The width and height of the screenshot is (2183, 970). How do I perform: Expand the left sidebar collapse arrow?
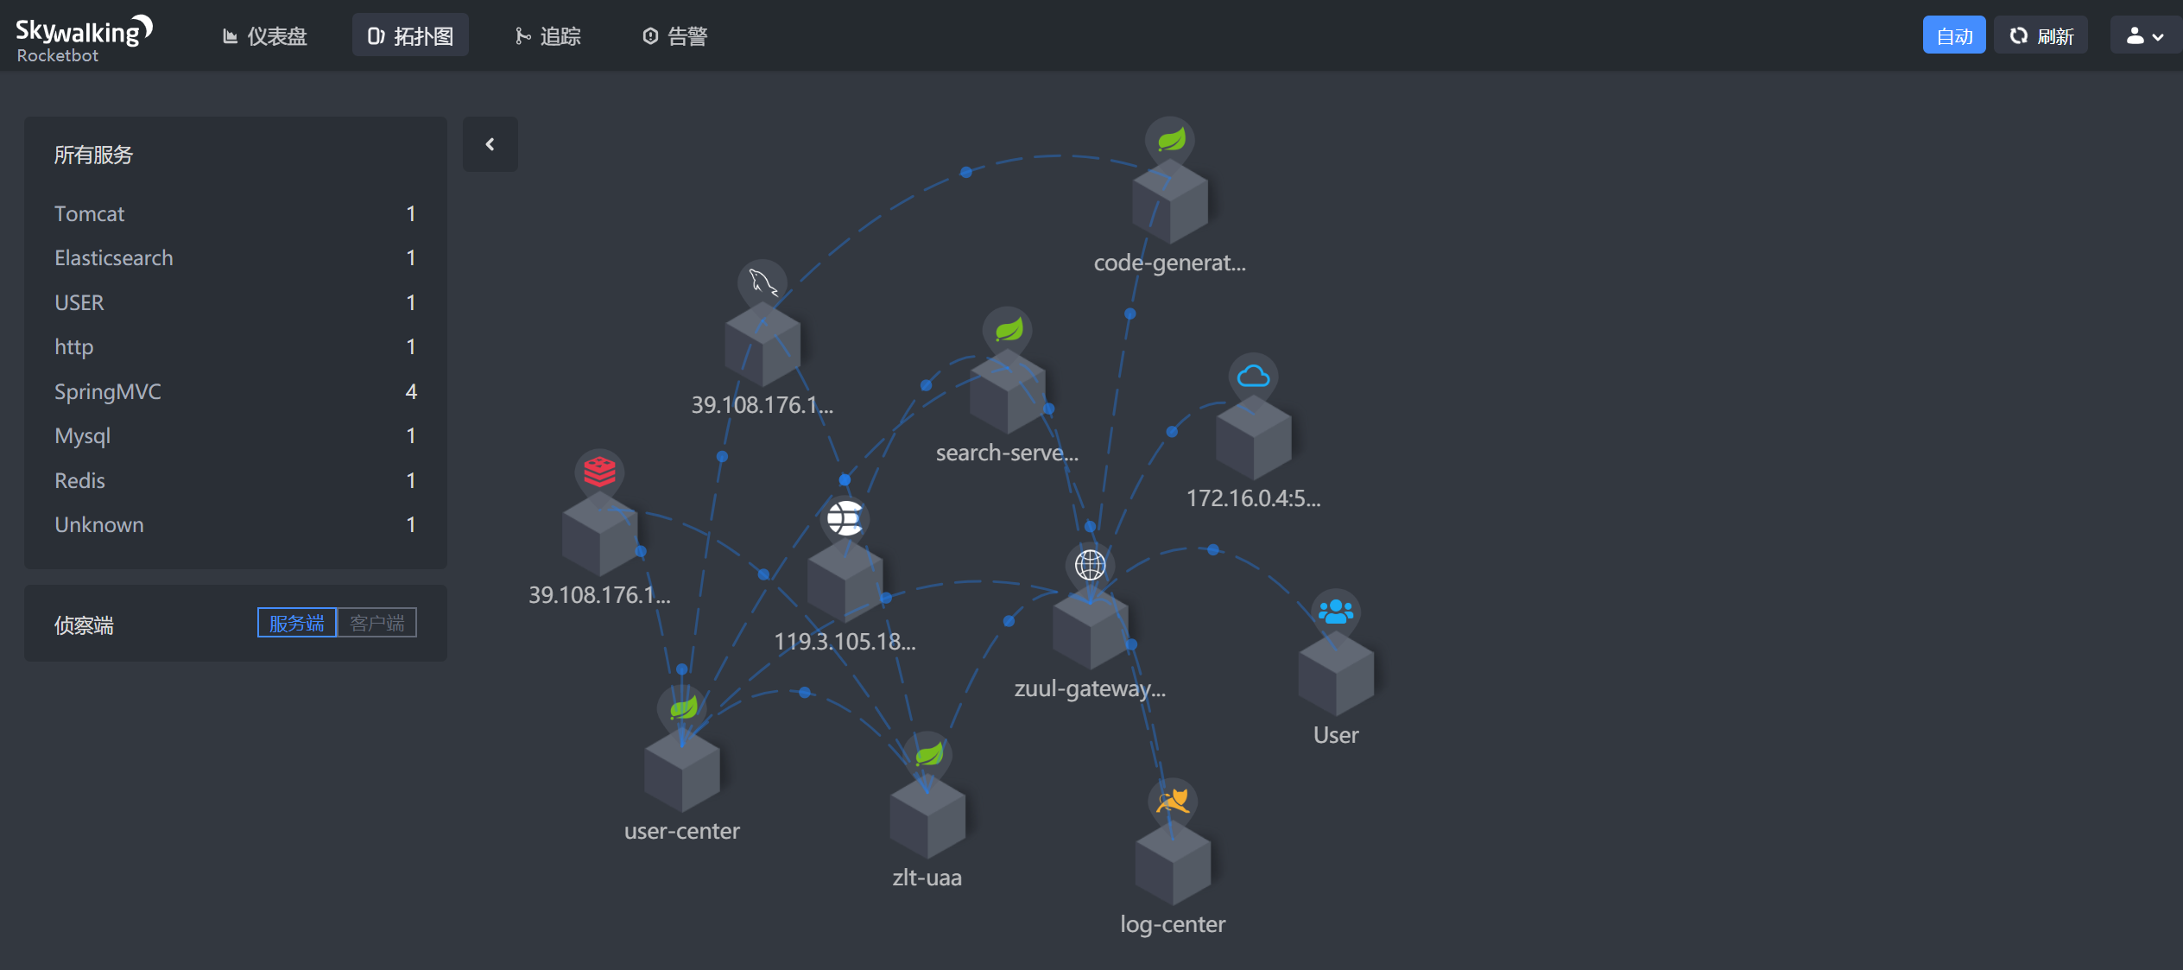pyautogui.click(x=490, y=145)
